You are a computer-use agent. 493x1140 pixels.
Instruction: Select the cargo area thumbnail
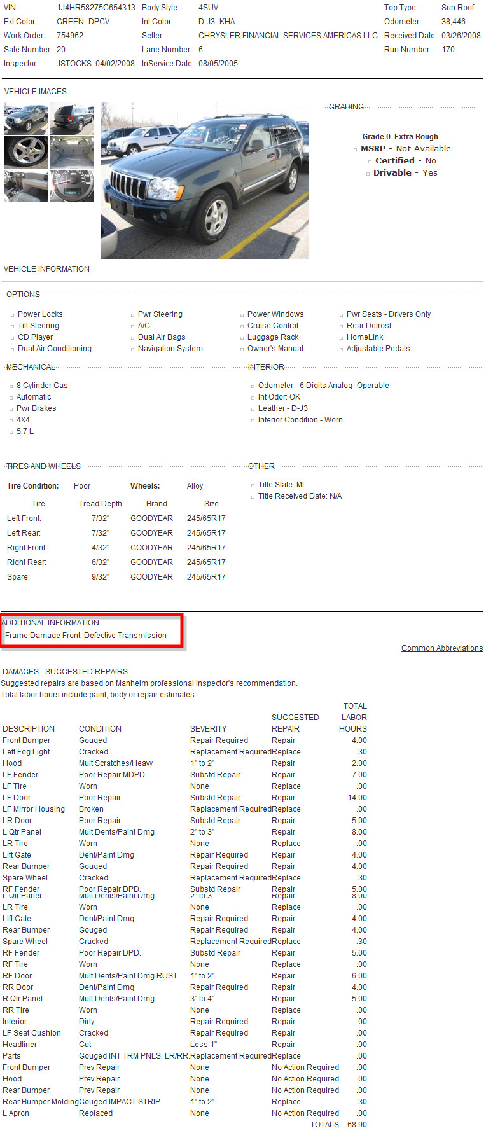pos(72,152)
